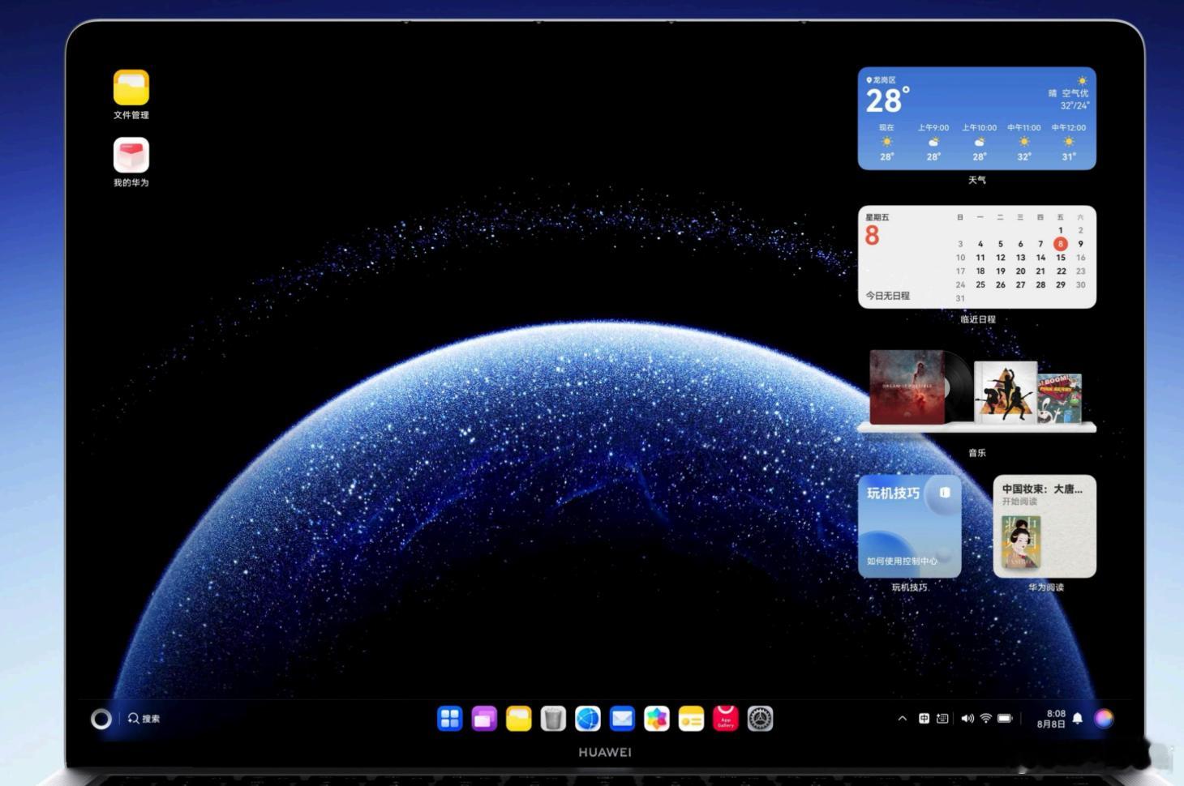Switch the input method via the 中 icon
This screenshot has width=1184, height=786.
coord(924,719)
